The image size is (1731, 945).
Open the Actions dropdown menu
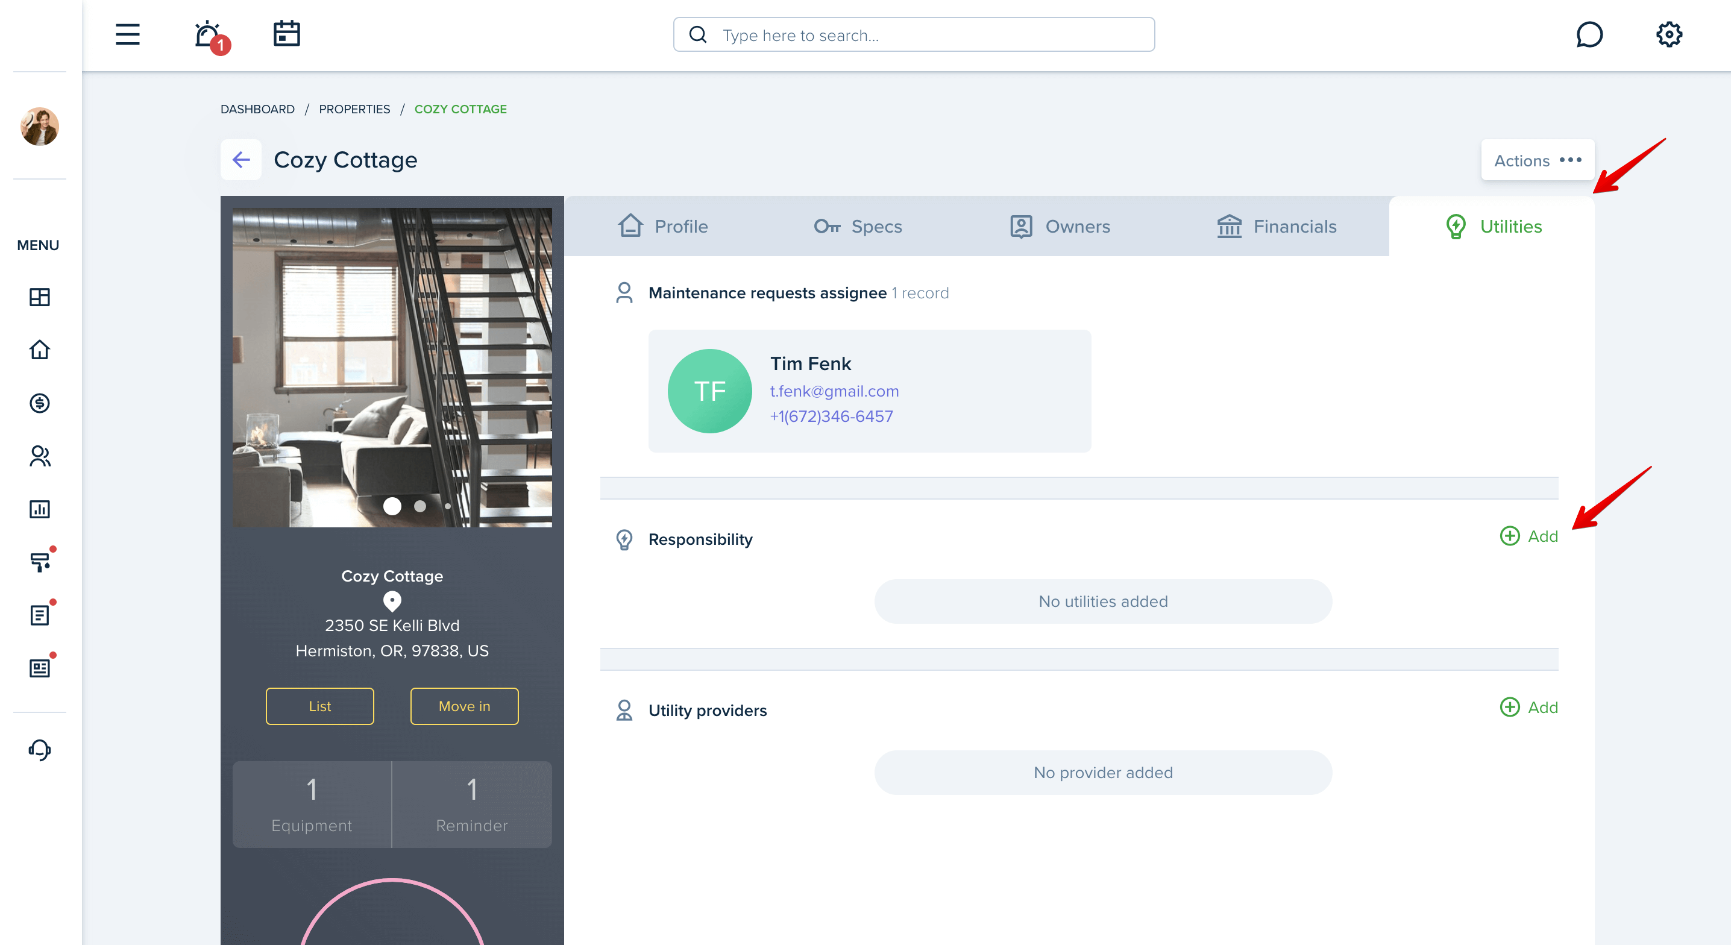coord(1538,160)
